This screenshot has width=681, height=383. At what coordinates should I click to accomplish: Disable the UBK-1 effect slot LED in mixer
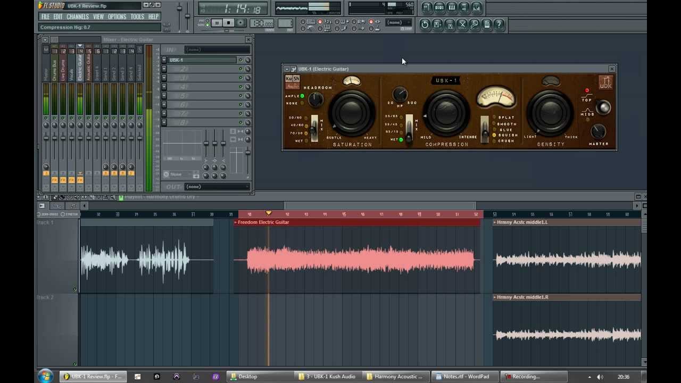coord(240,60)
